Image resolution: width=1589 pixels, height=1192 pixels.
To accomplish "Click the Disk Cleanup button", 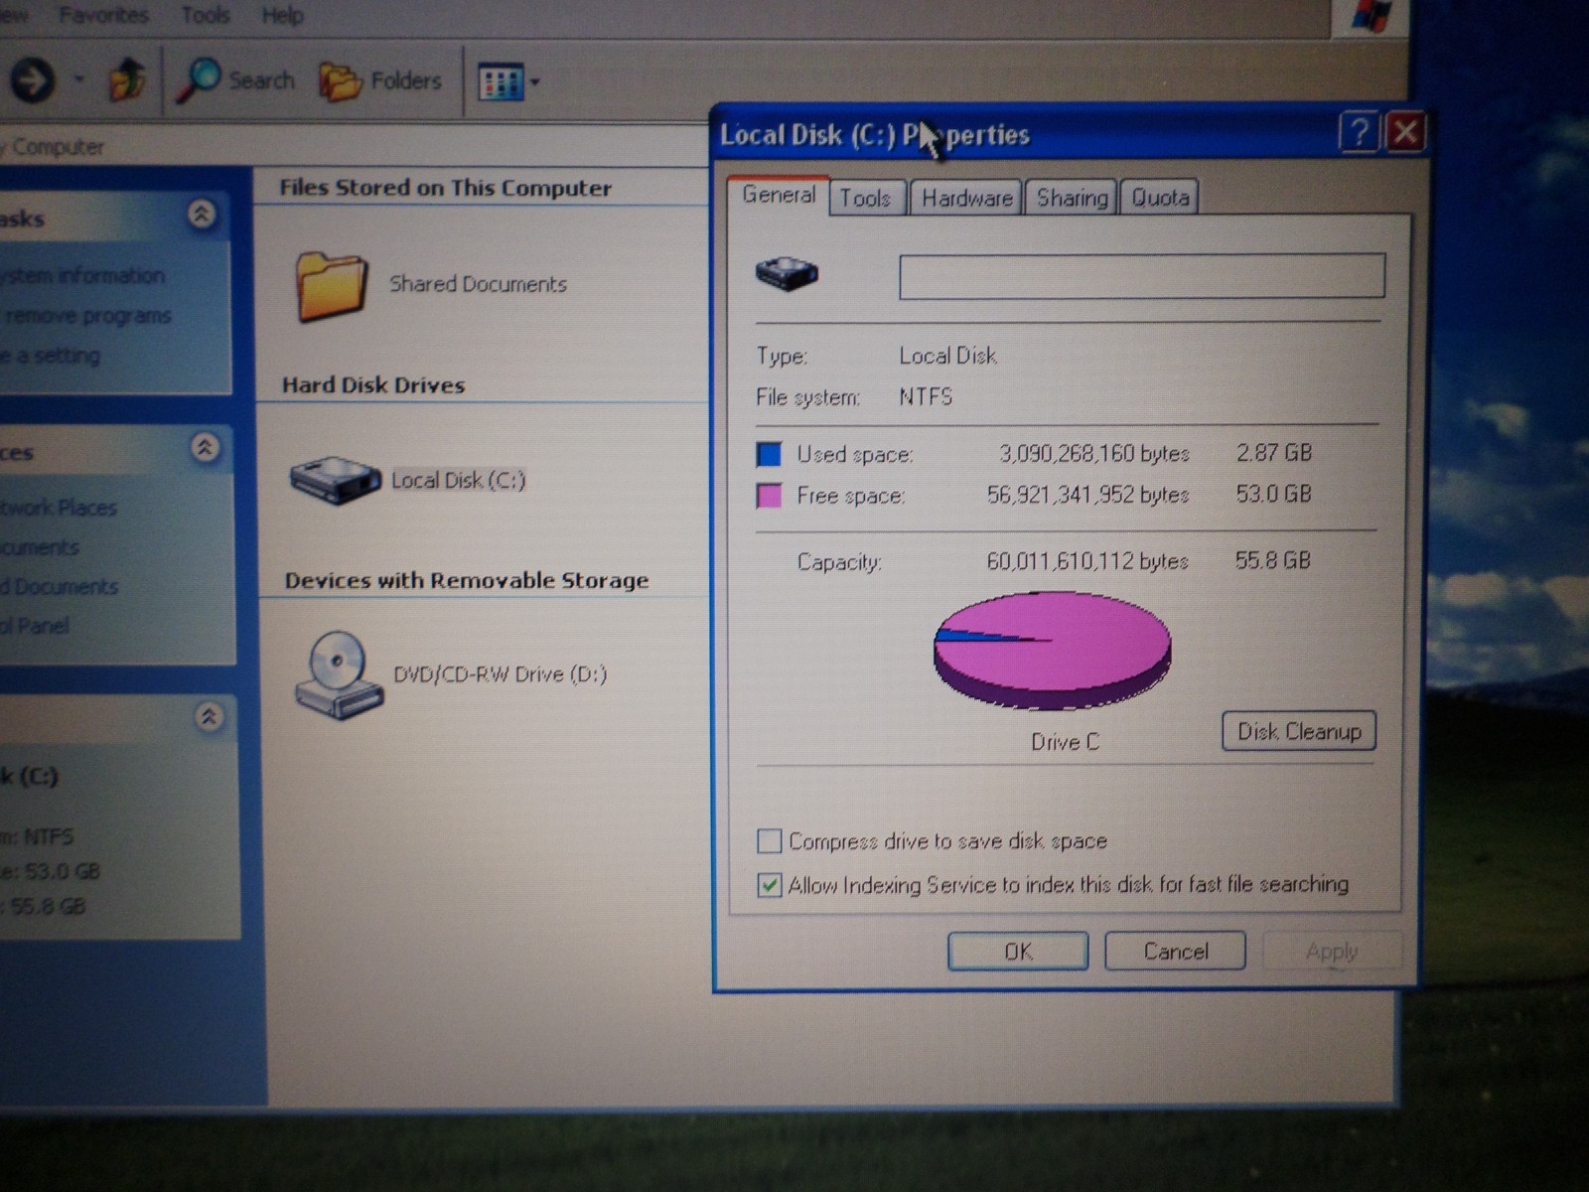I will click(1298, 731).
